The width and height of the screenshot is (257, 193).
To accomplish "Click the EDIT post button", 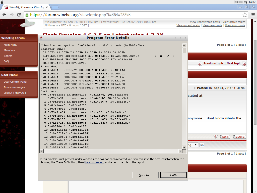I will coord(225,137).
